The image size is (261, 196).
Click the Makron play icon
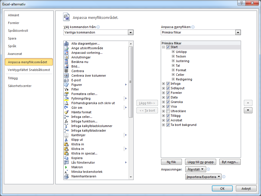[66, 167]
